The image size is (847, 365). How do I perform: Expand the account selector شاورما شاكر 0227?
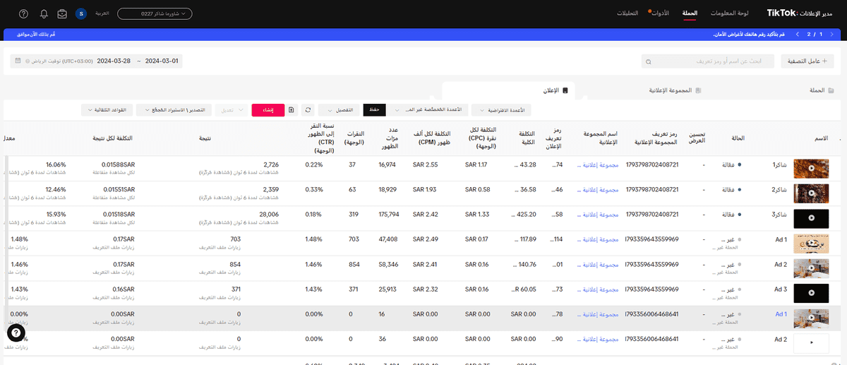coord(154,14)
